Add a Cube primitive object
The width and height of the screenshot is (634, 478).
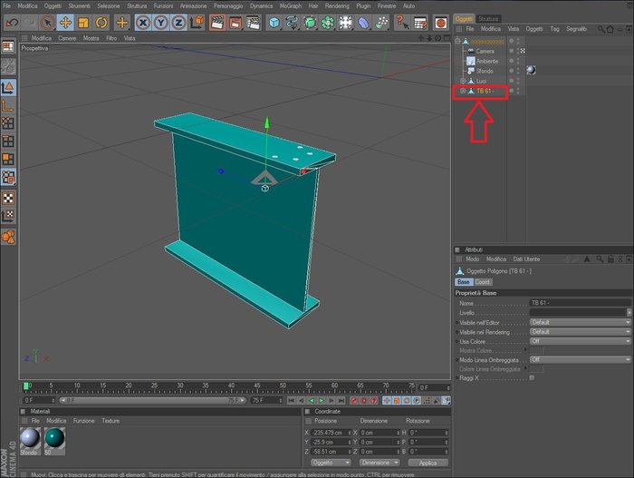pyautogui.click(x=274, y=23)
